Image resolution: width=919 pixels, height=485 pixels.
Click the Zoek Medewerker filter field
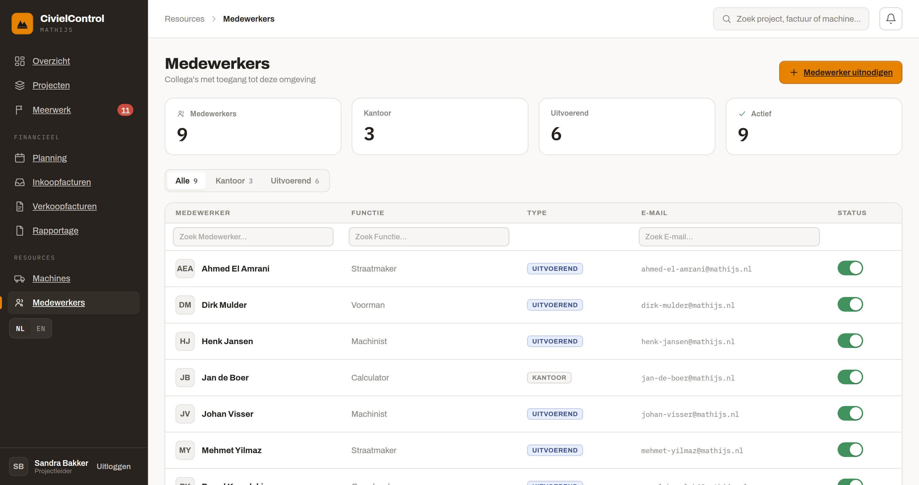[x=253, y=237]
